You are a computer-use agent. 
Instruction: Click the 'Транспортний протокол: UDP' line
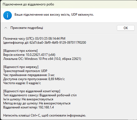[25, 71]
